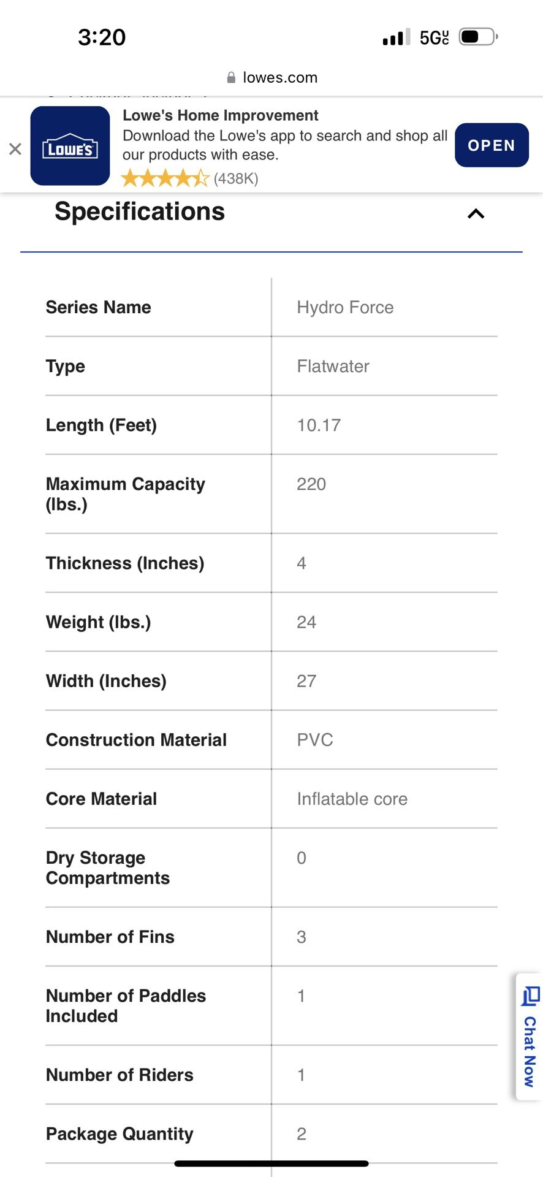Dismiss the Lowe's app banner
The width and height of the screenshot is (543, 1177).
[15, 149]
